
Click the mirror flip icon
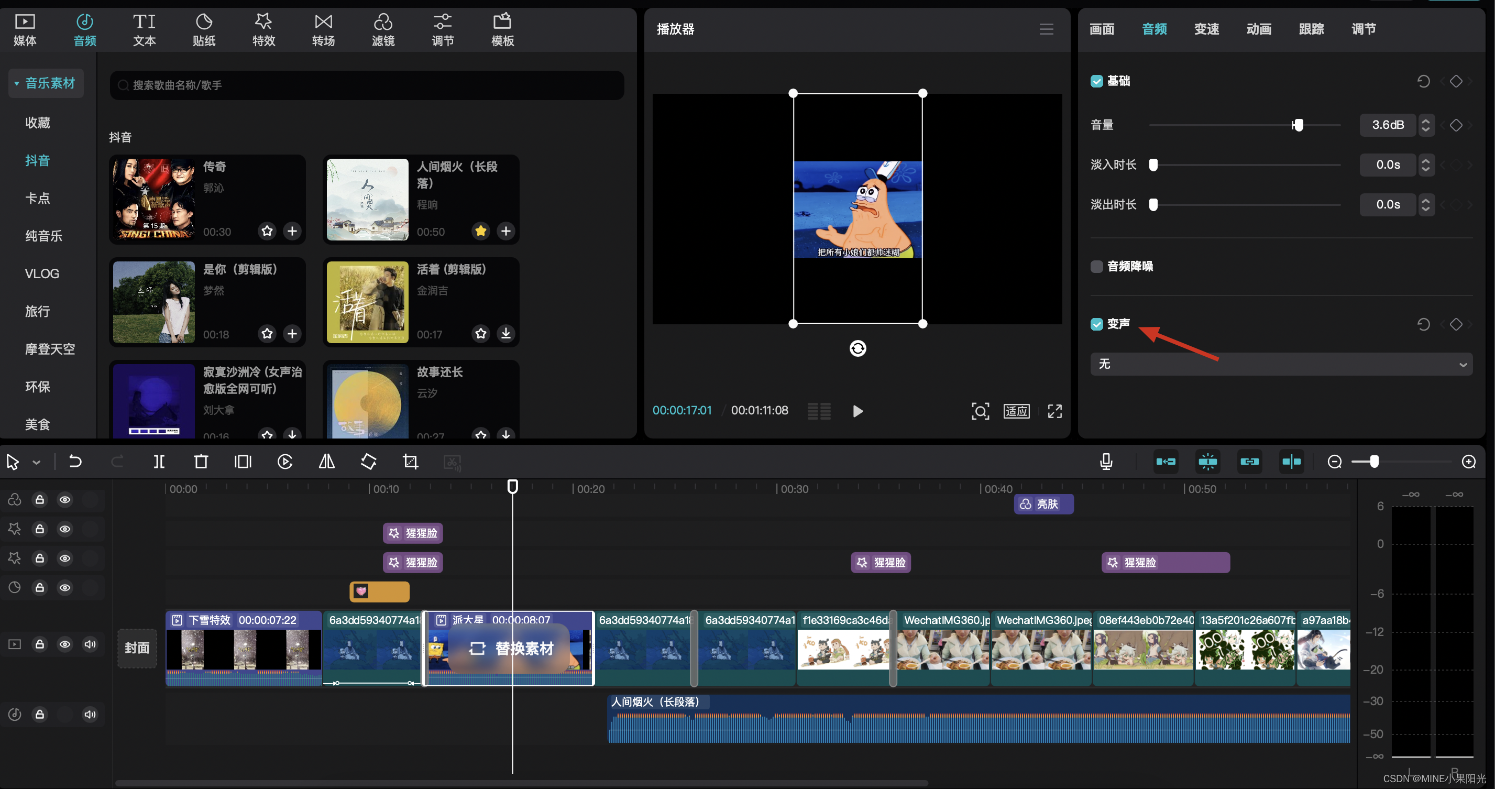tap(327, 462)
